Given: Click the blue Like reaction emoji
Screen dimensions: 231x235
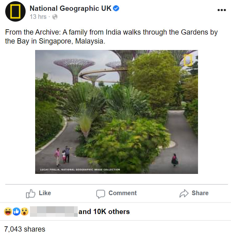Looking at the screenshot, I should coord(16,212).
